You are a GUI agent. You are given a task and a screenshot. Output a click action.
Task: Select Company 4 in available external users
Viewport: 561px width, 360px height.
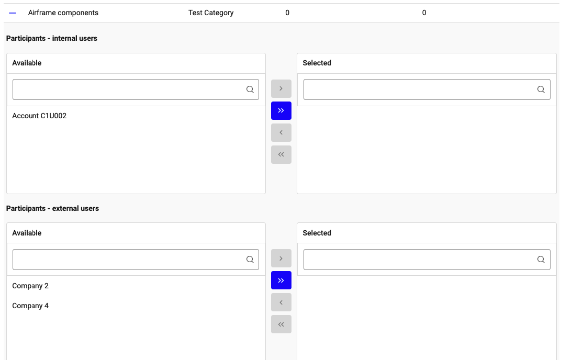30,306
